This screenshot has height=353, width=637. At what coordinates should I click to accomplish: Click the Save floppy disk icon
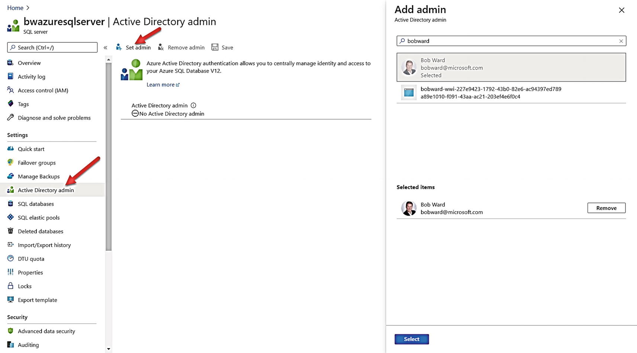click(215, 47)
